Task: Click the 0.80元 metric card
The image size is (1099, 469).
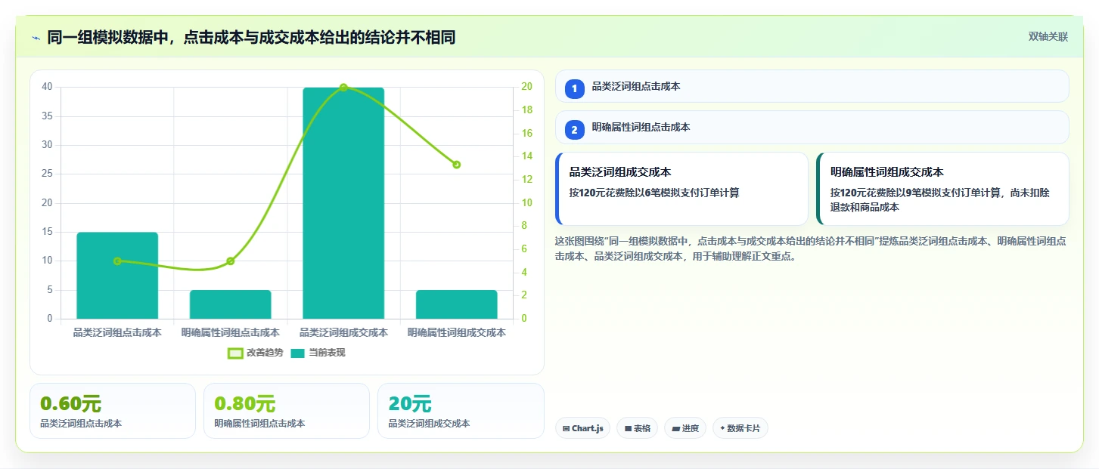Action: pos(287,411)
